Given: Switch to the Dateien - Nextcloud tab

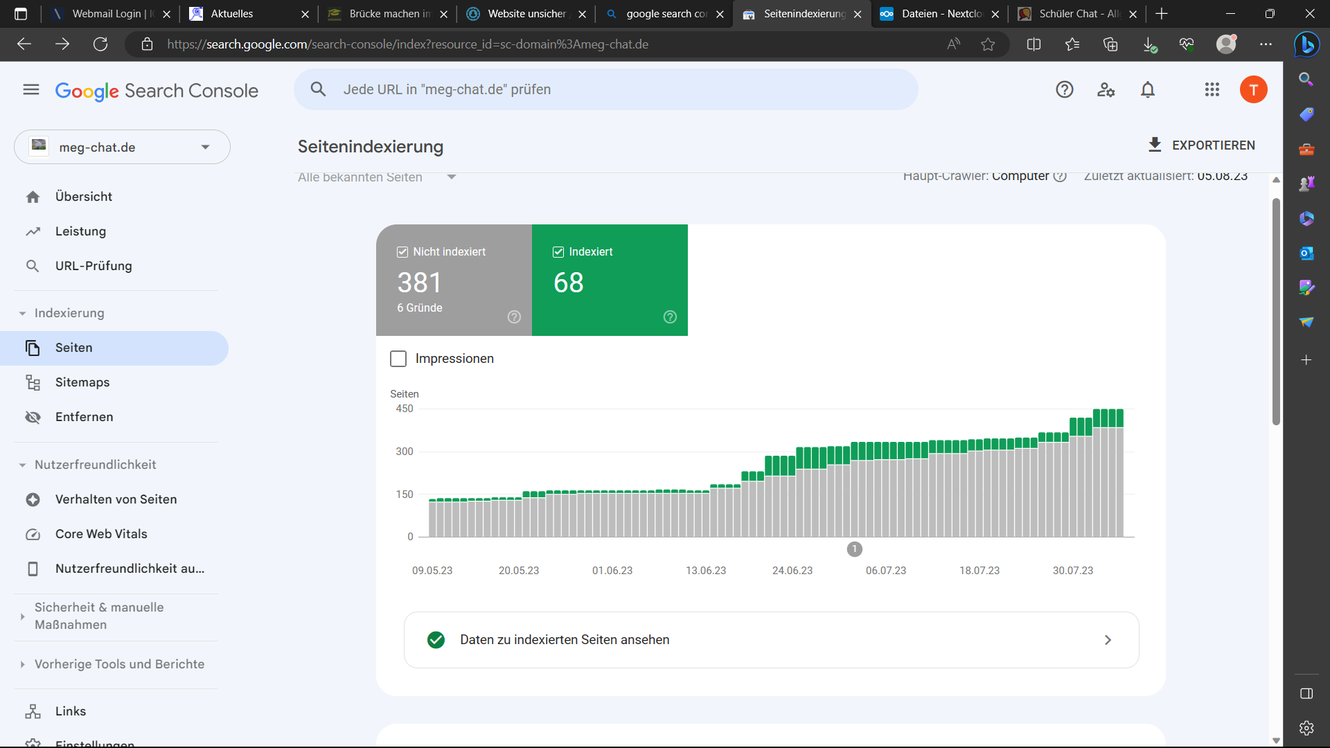Looking at the screenshot, I should click(940, 14).
